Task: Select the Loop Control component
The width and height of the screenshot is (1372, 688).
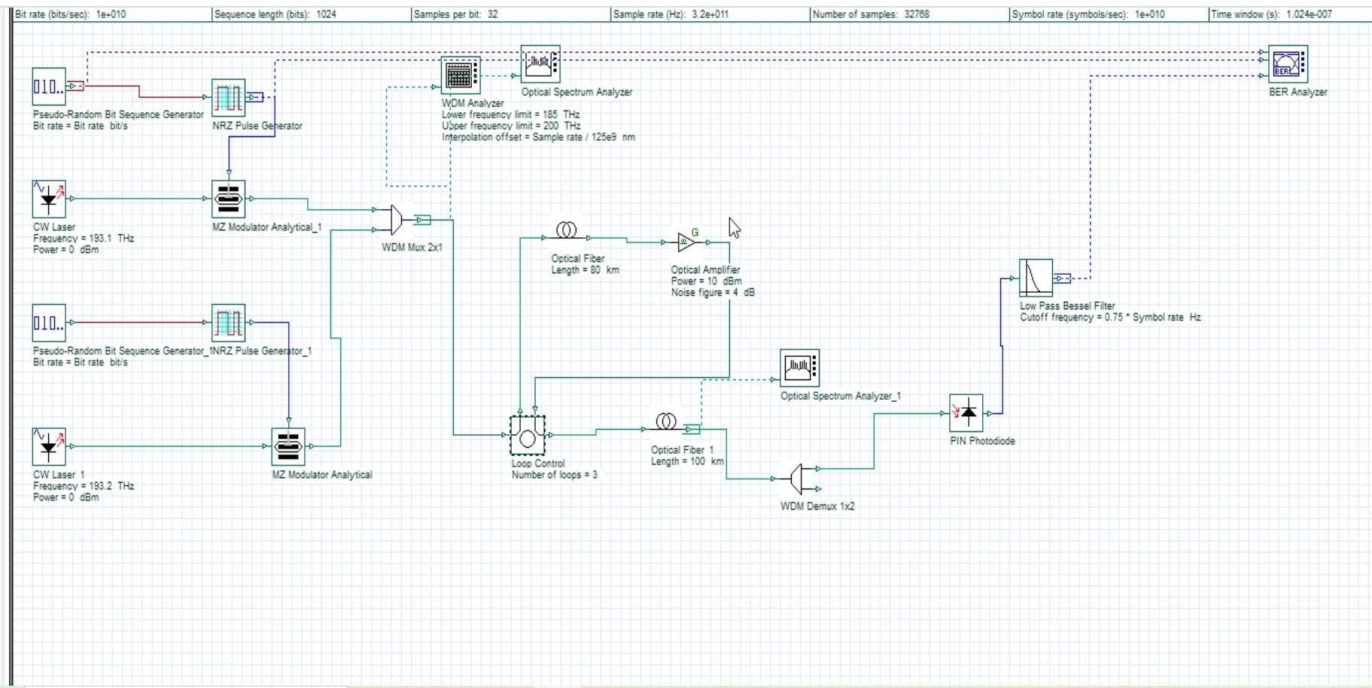Action: tap(528, 433)
